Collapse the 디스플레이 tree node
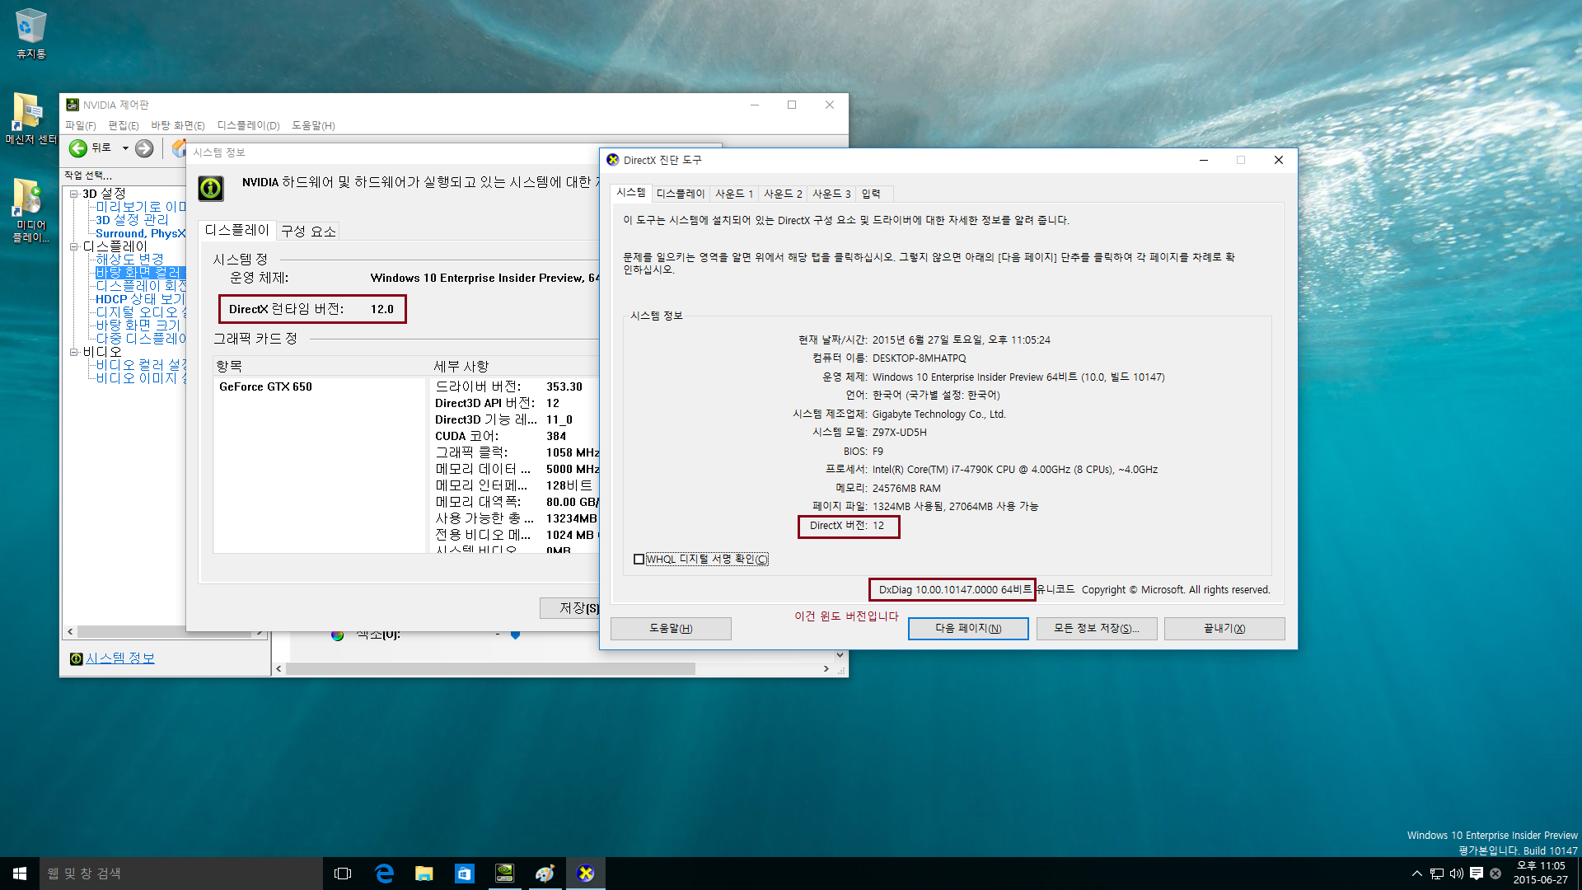Viewport: 1582px width, 890px height. coord(73,246)
